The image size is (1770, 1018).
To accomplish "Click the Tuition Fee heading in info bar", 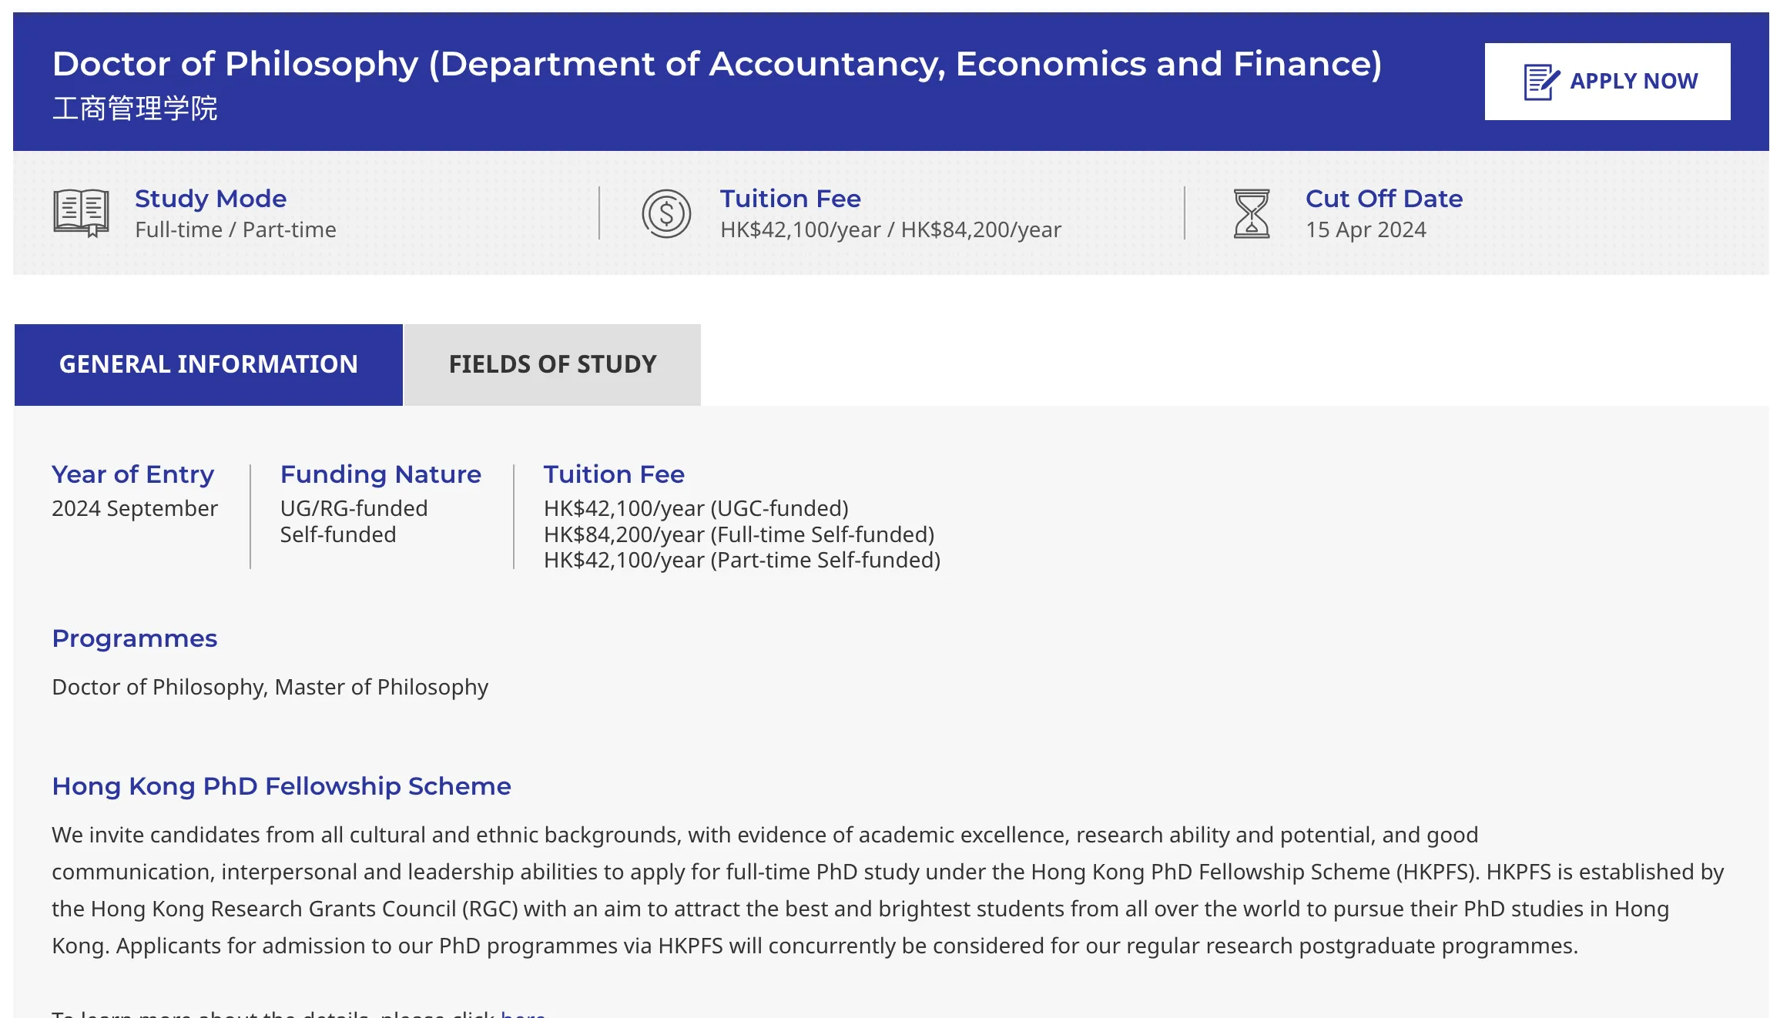I will (789, 199).
